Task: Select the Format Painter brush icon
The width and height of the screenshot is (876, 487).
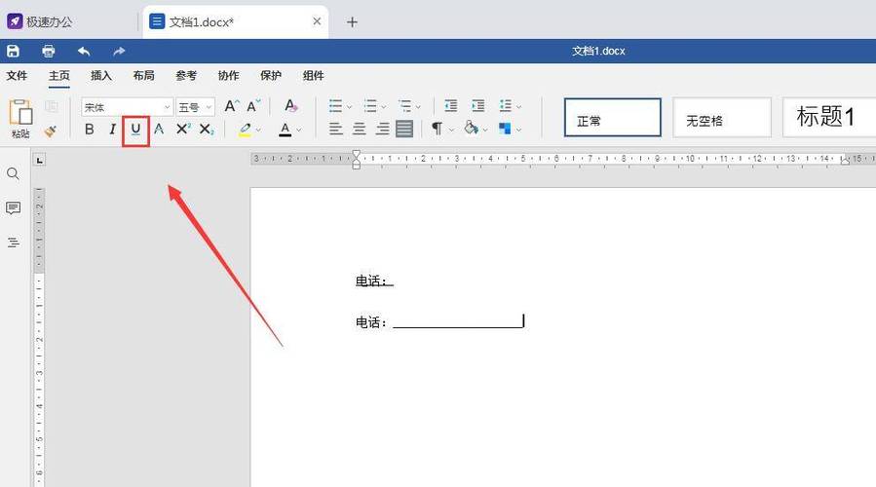Action: point(51,131)
